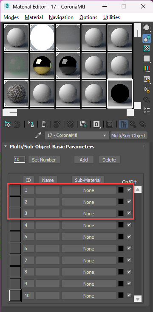Image resolution: width=153 pixels, height=312 pixels.
Task: Click list scroll down arrow
Action: 138,298
